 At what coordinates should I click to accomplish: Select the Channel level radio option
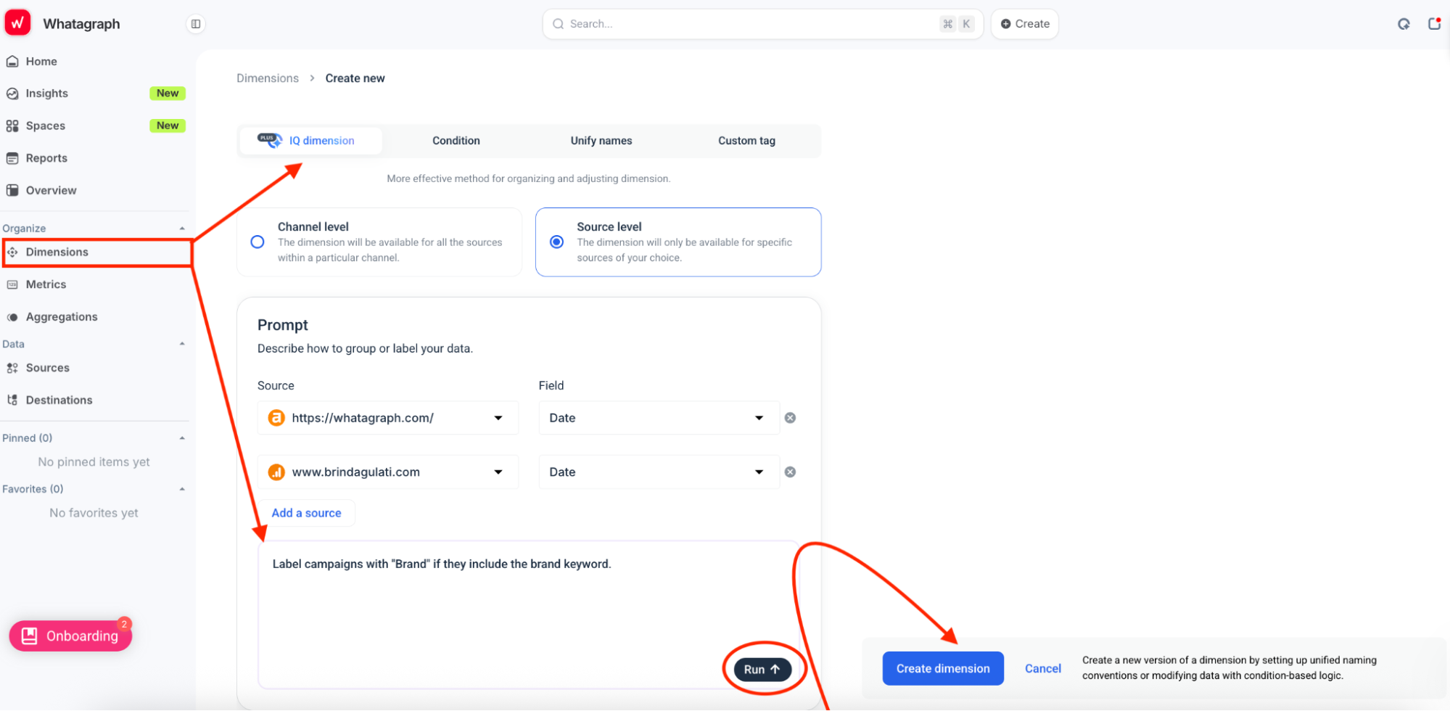(x=258, y=242)
